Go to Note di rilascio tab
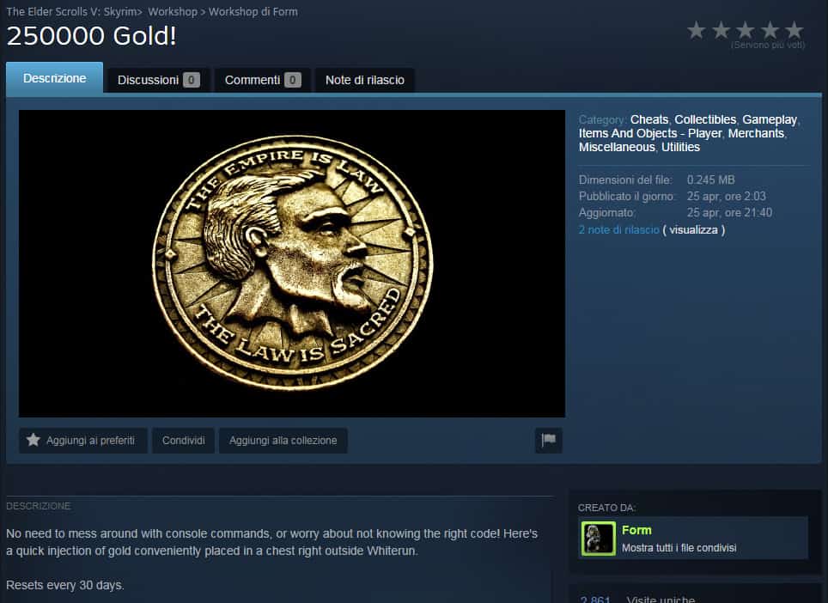This screenshot has width=828, height=603. click(364, 80)
